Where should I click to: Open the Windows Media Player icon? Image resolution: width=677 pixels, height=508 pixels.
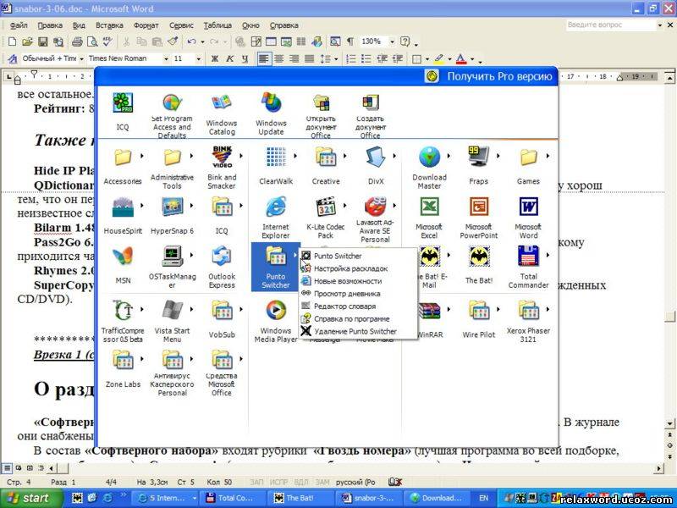(x=276, y=312)
